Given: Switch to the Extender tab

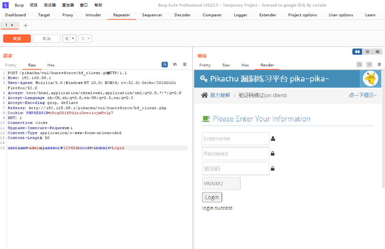Looking at the screenshot, I should [x=267, y=15].
